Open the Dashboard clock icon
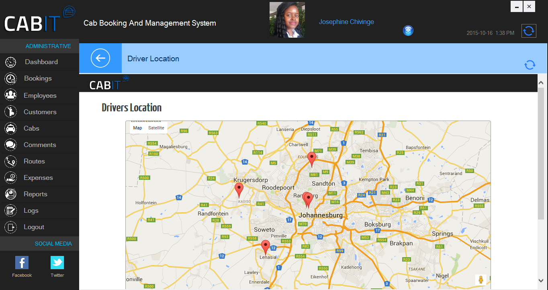 click(x=10, y=62)
